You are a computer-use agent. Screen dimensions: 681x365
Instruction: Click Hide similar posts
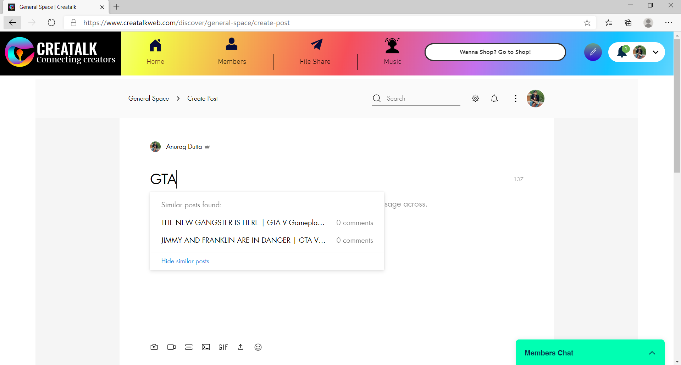pyautogui.click(x=185, y=261)
